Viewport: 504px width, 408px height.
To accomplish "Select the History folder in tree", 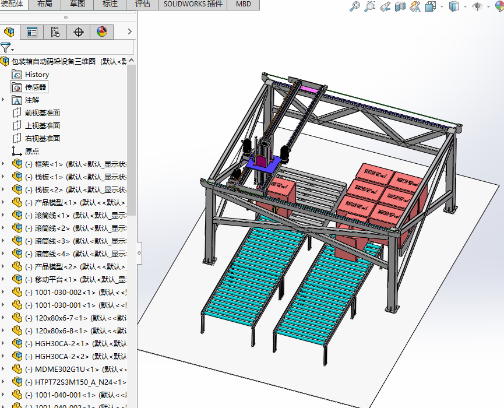I will click(37, 74).
